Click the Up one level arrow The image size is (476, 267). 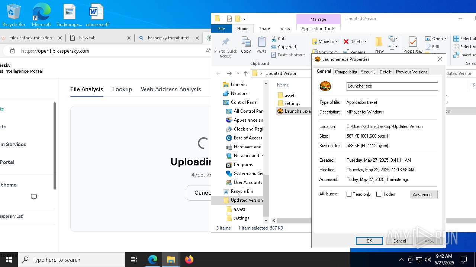click(x=246, y=73)
